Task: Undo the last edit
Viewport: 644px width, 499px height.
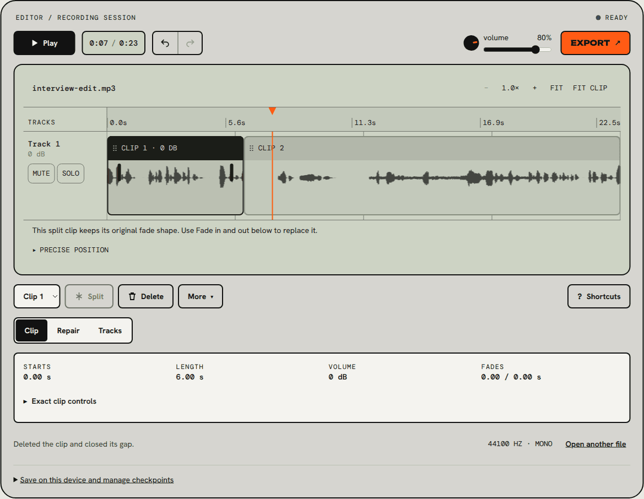Action: coord(165,43)
